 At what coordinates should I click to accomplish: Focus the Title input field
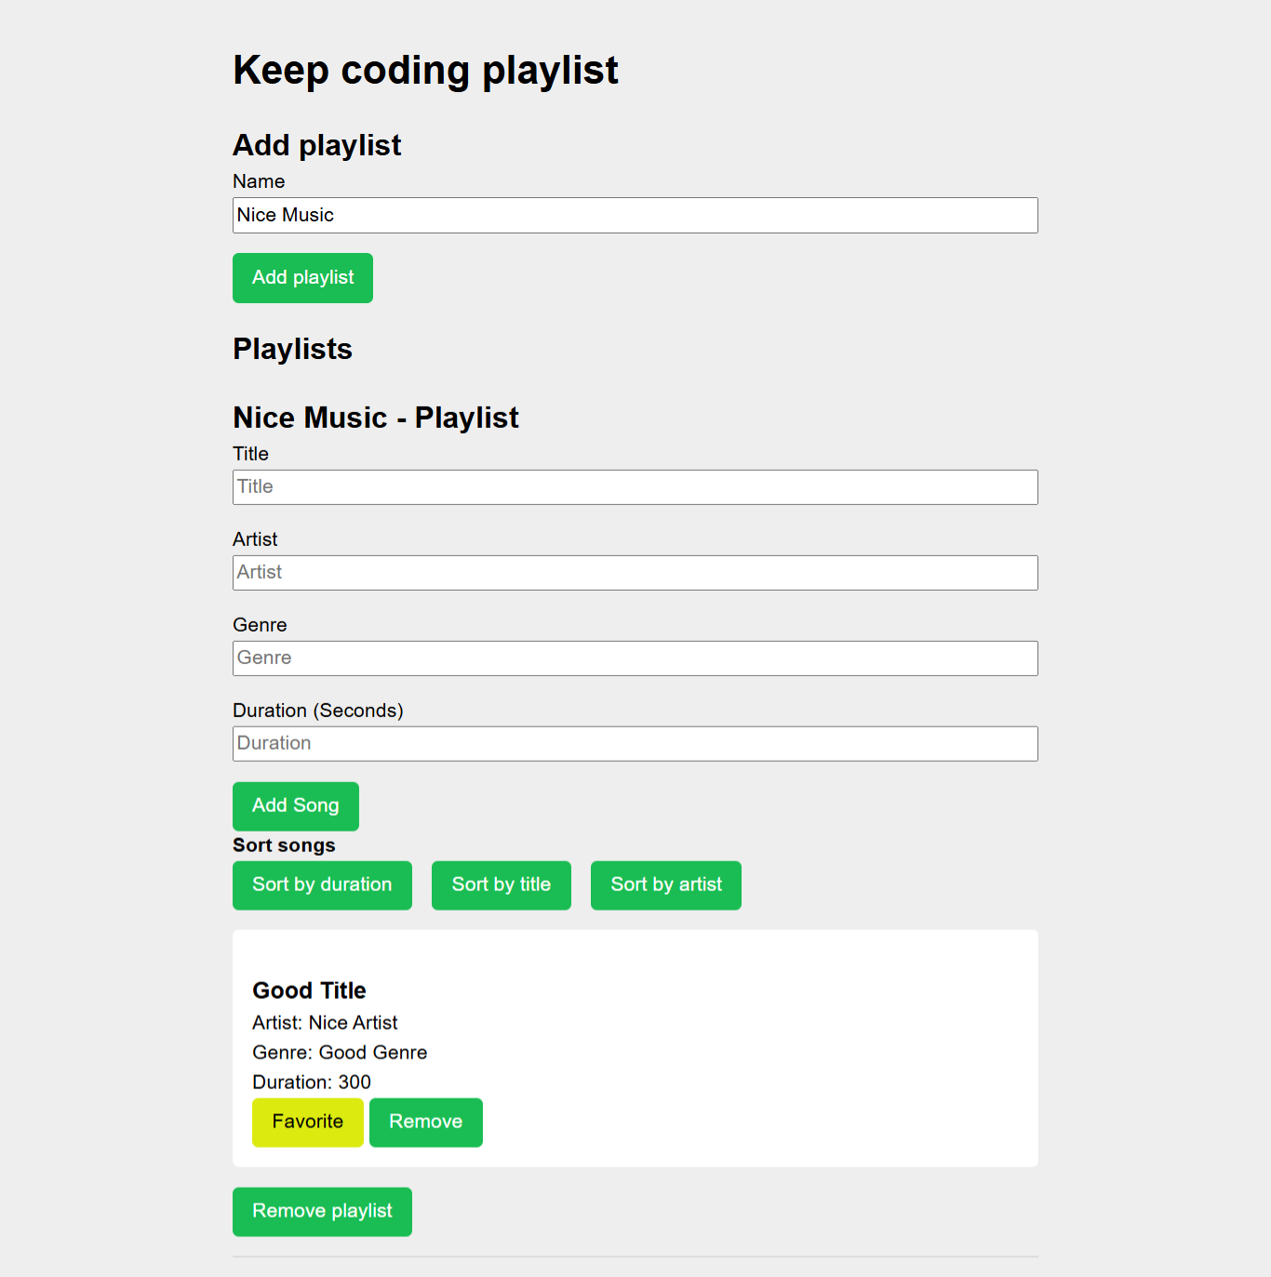click(635, 486)
